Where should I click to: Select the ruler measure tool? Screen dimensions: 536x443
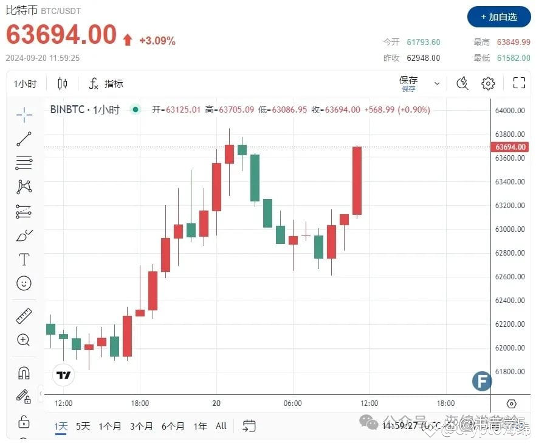tap(24, 315)
